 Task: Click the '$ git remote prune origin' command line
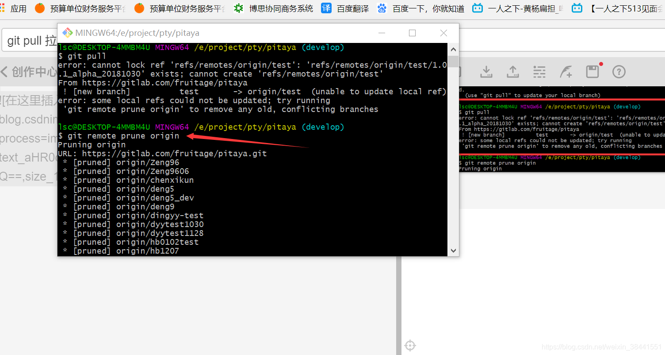pos(118,136)
